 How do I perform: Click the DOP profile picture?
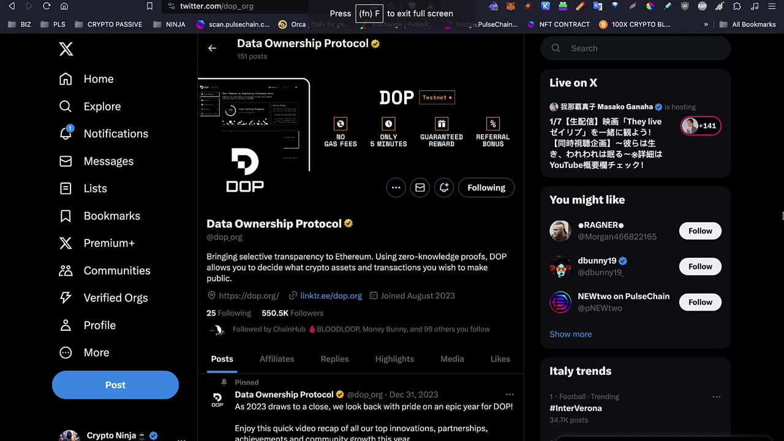[246, 170]
